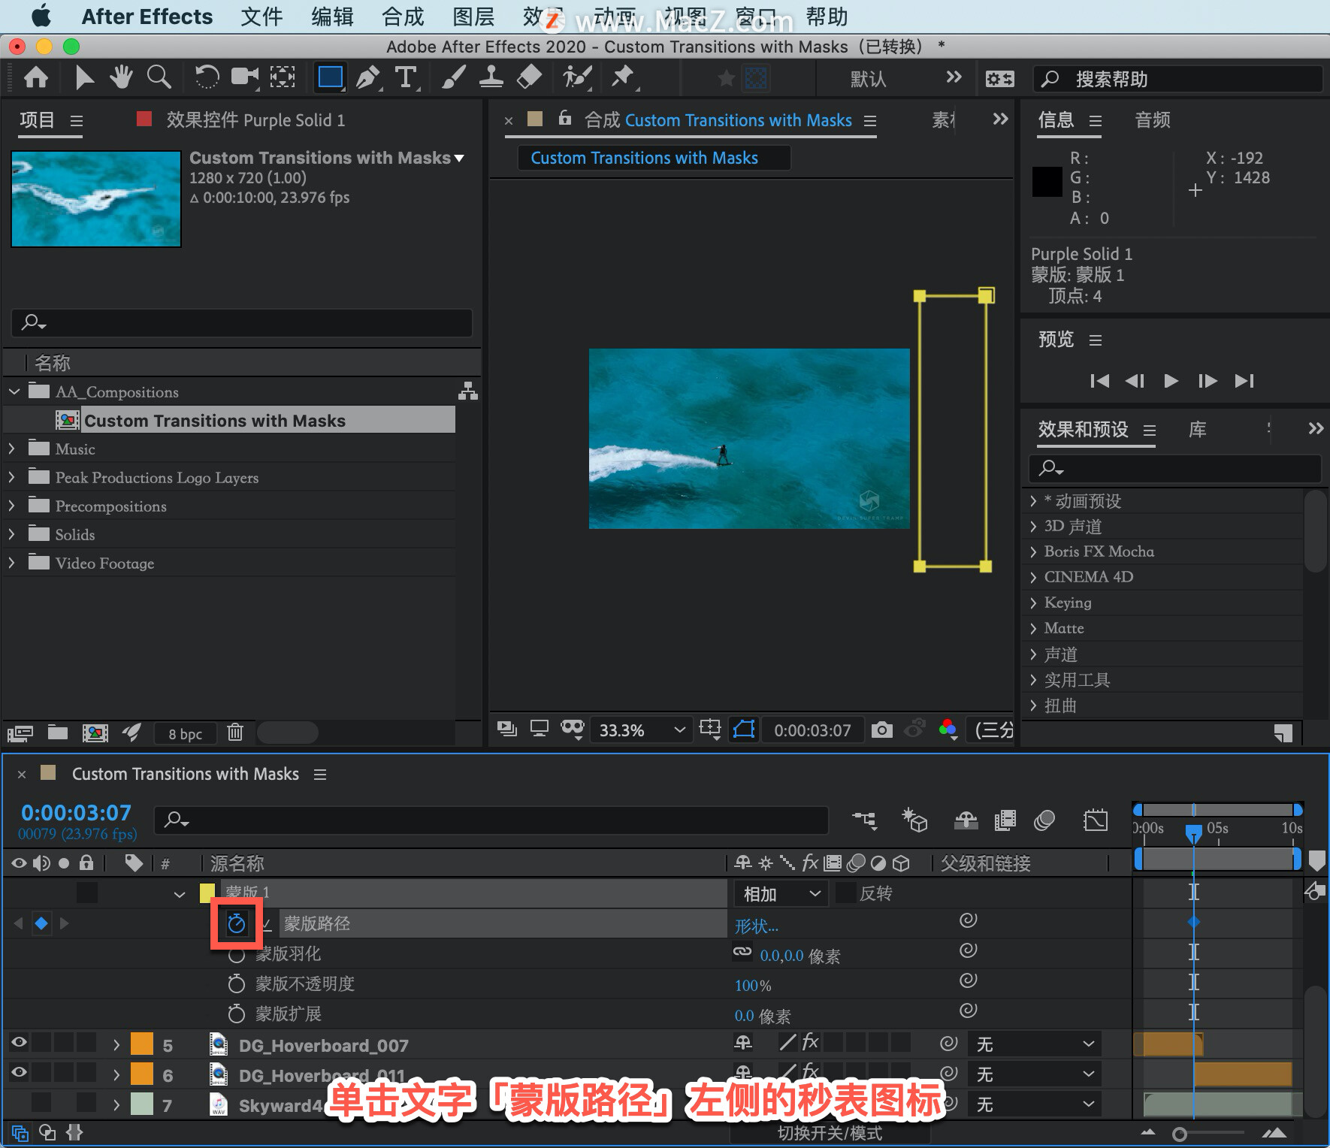1330x1148 pixels.
Task: Select the 默认 workspace
Action: pos(869,79)
